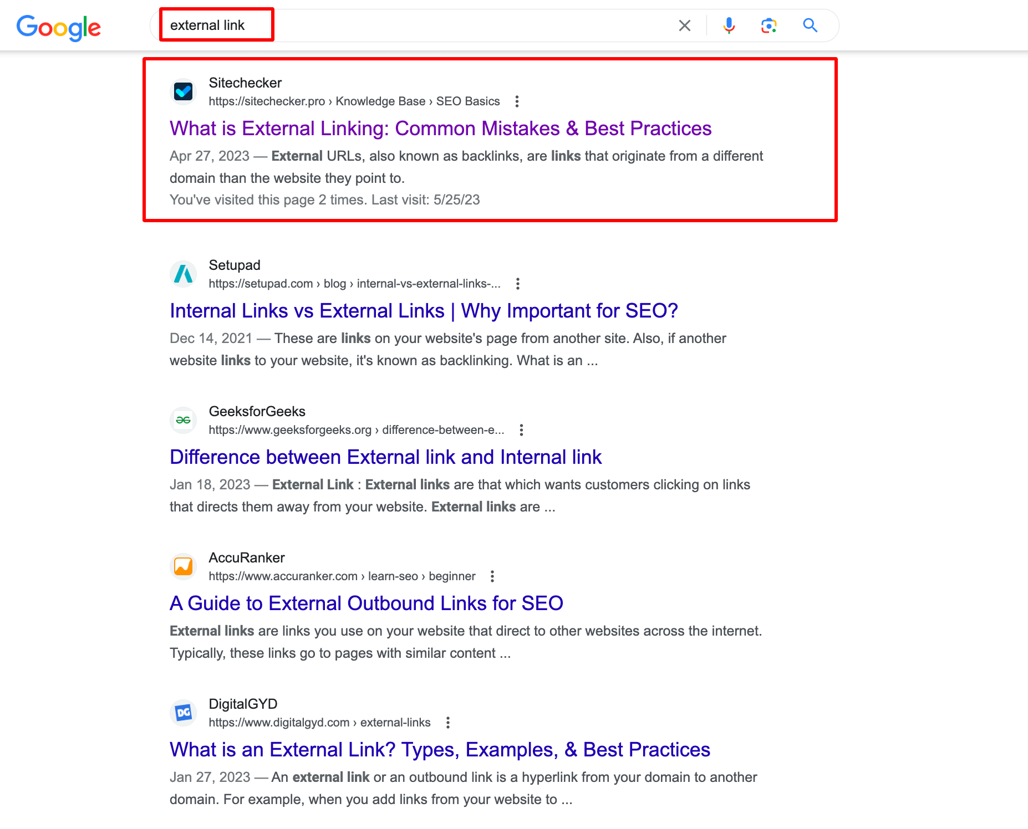Click the 'Jan 18, 2023' snippet date
This screenshot has height=829, width=1028.
point(210,485)
